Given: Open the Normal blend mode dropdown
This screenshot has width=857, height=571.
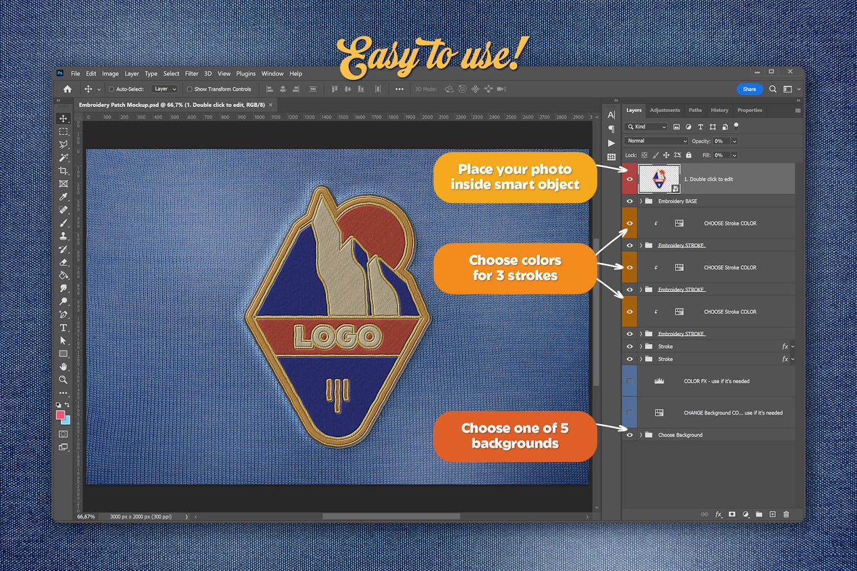Looking at the screenshot, I should coord(656,141).
